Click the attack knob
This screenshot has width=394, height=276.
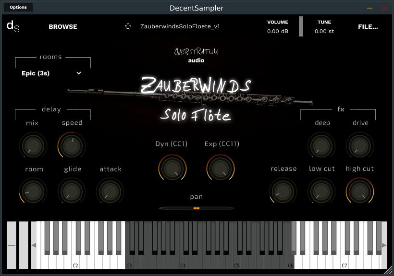[x=110, y=192]
